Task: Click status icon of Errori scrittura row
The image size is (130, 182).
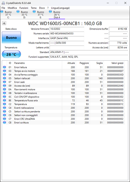Action: click(5, 123)
